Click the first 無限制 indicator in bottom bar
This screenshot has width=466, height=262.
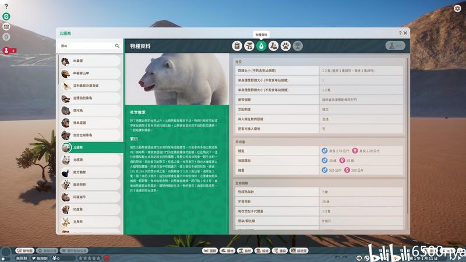coord(22,259)
